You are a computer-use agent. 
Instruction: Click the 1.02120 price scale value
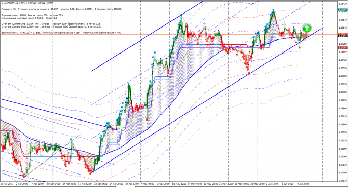point(343,140)
